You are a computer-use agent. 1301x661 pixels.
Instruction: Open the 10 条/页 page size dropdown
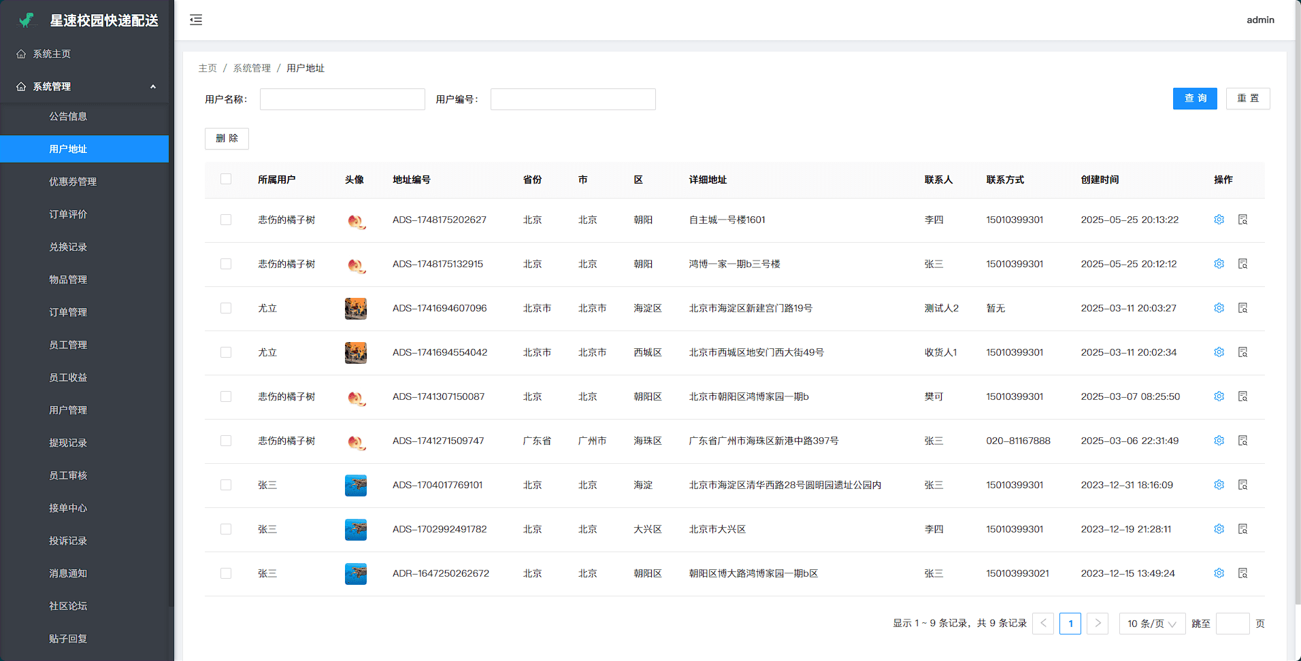[x=1151, y=624]
